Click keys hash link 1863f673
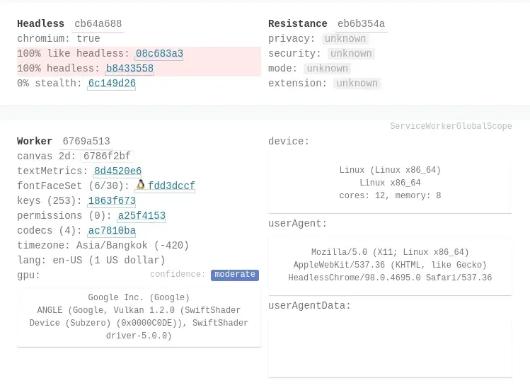530x388 pixels. (112, 201)
